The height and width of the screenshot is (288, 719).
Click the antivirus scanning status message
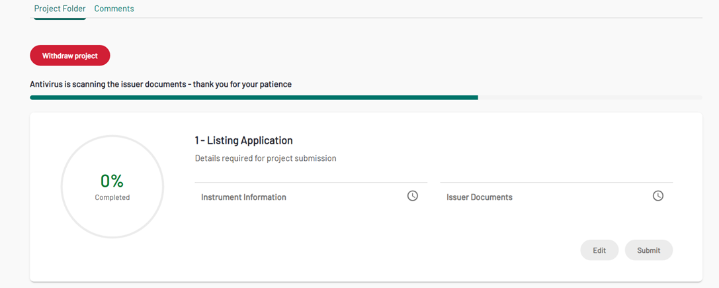pyautogui.click(x=161, y=84)
